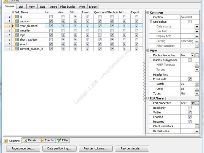Collapse the Use lookup group
The image size is (204, 153).
point(151,22)
